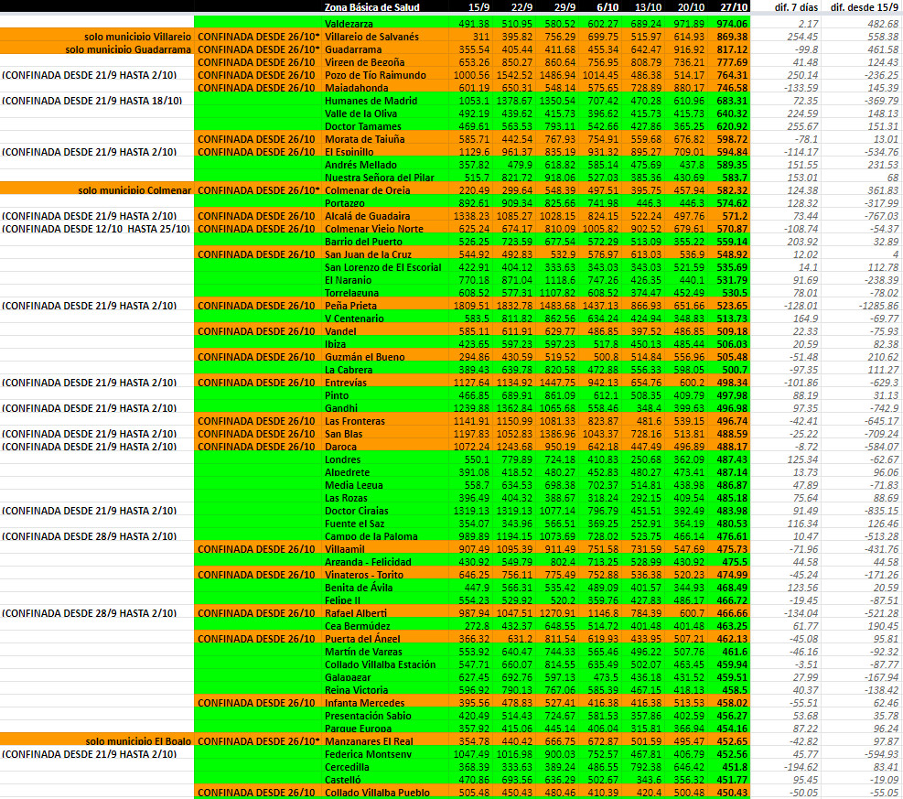Viewport: 903px width, 799px height.
Task: Select the "(CONFINADA DESDE 12/10 HASTA 25/10)" note
Action: (95, 229)
